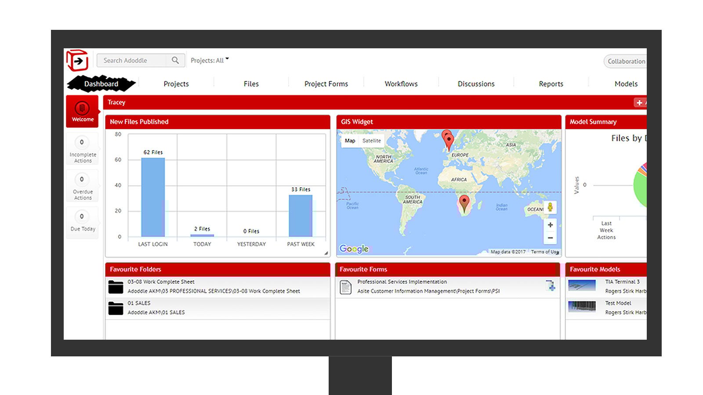The image size is (703, 395).
Task: Go to the Files tab
Action: (251, 84)
